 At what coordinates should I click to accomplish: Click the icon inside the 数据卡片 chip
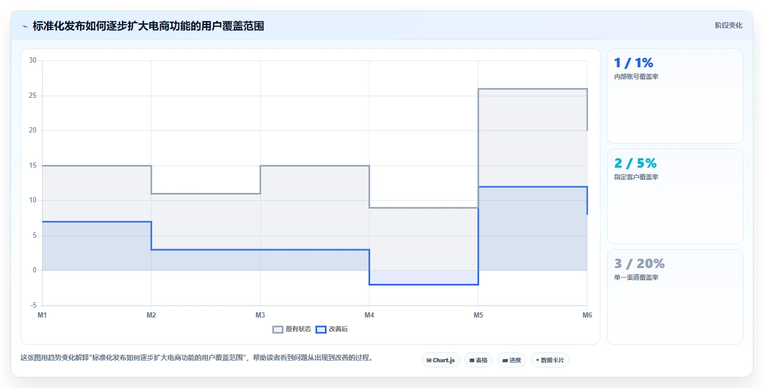[537, 360]
